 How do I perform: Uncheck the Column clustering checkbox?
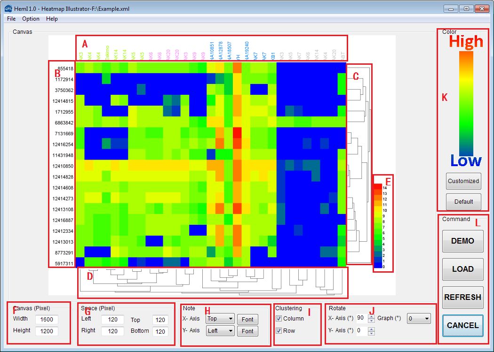point(279,319)
